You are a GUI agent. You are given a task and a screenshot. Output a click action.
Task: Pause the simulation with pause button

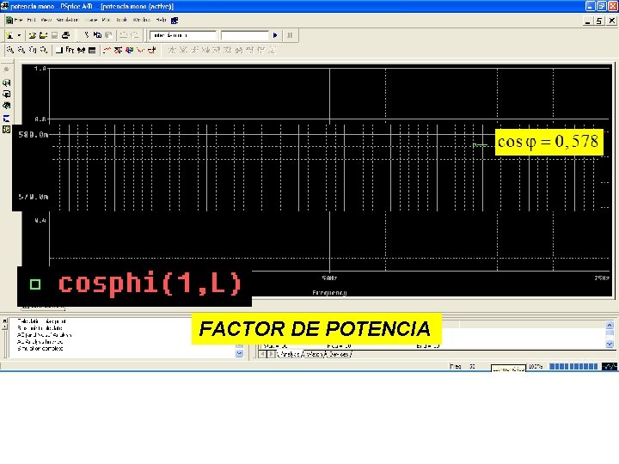(x=290, y=35)
